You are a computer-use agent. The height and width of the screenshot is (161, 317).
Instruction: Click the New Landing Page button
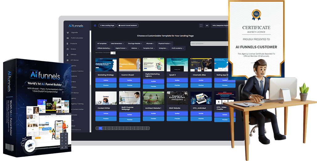tap(107, 26)
